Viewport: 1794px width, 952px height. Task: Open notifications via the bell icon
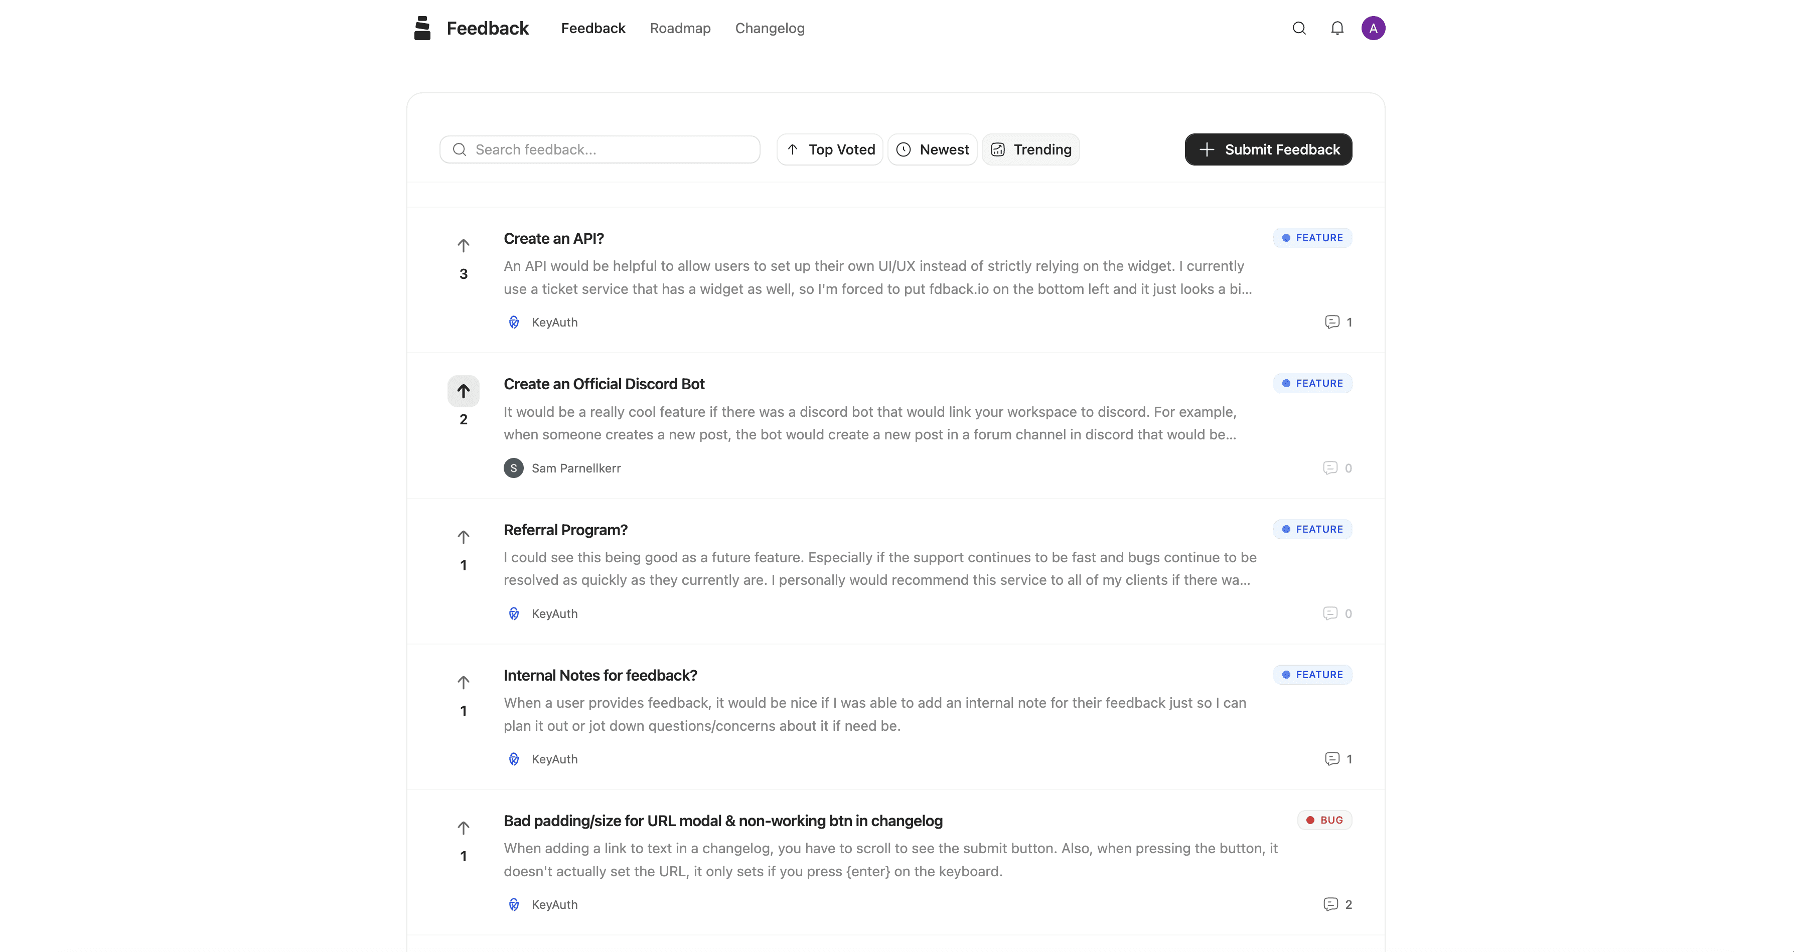pos(1337,28)
